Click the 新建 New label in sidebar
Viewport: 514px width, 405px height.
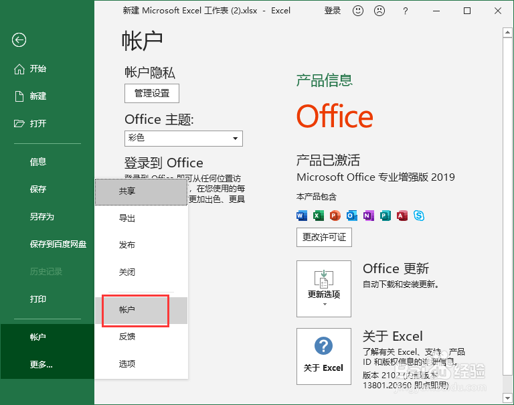point(38,96)
